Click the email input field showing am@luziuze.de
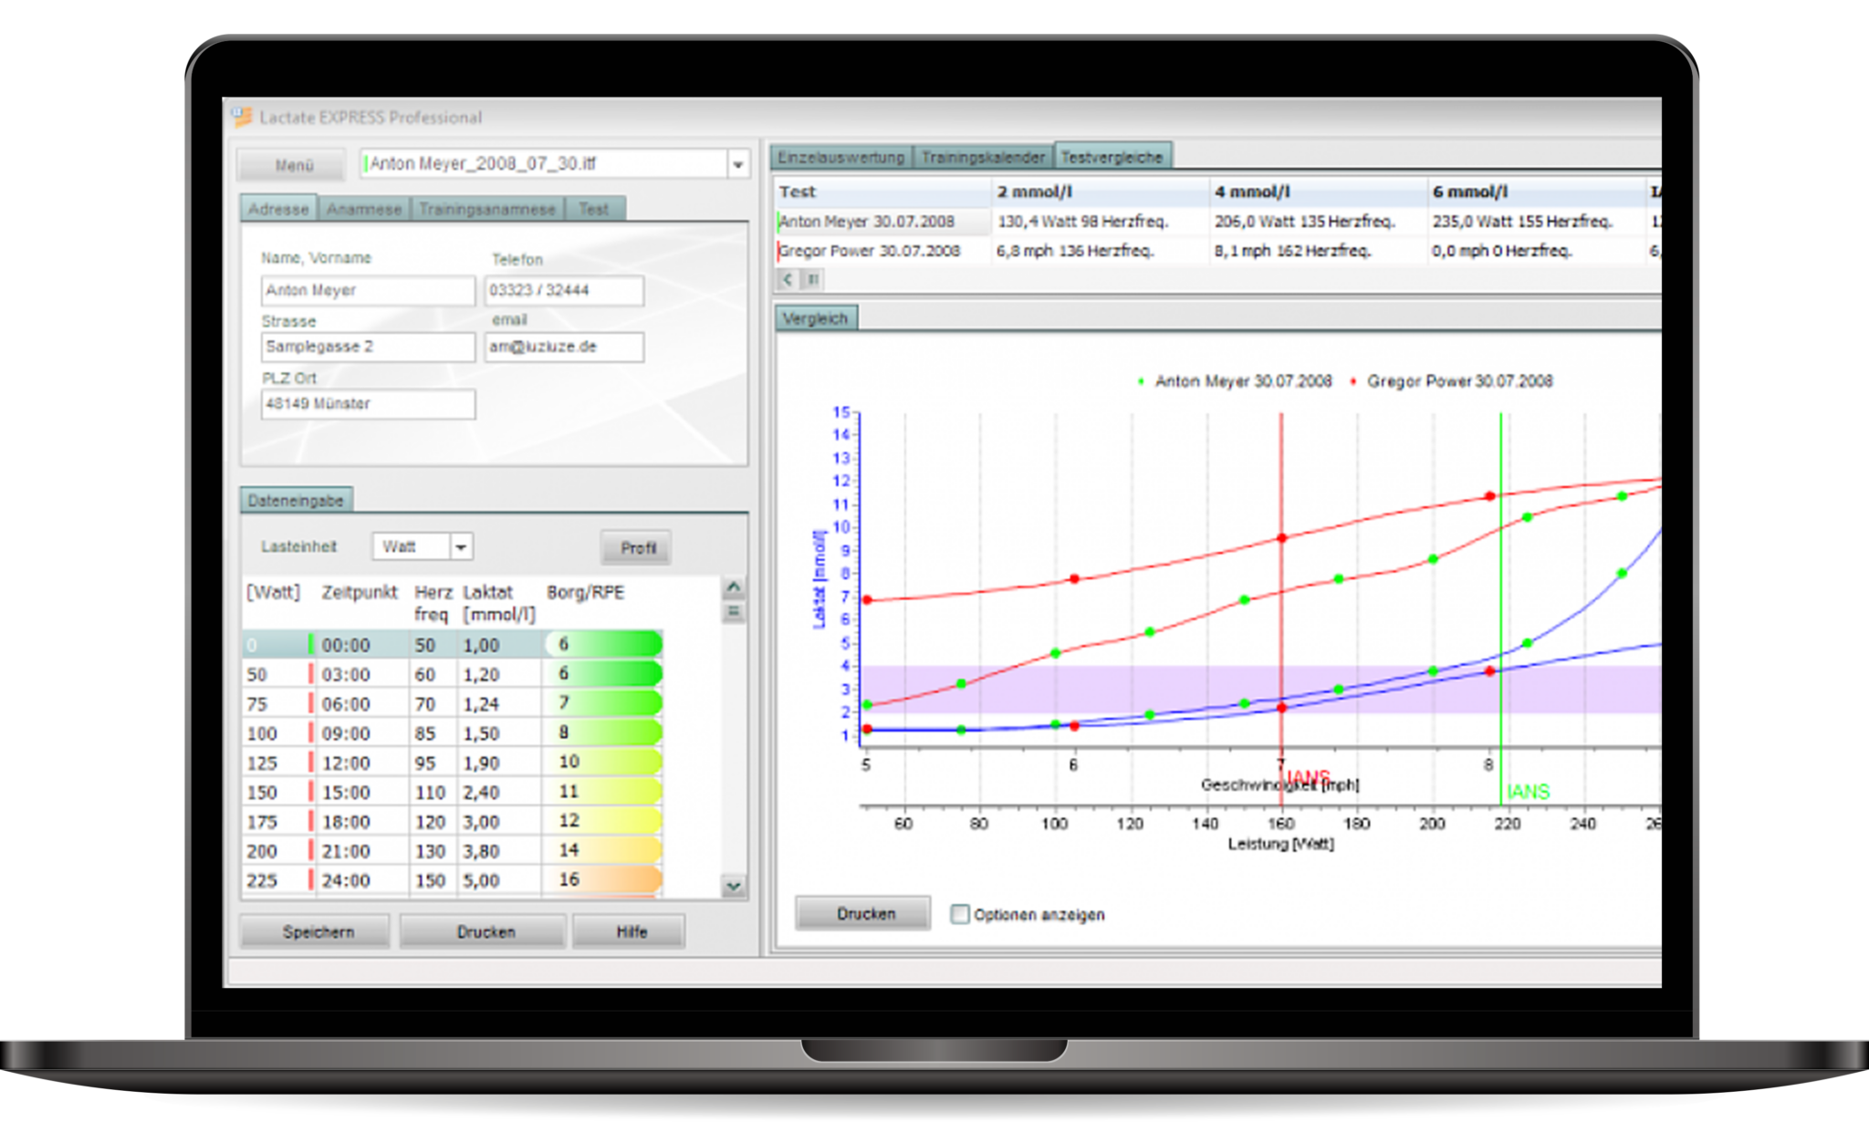Viewport: 1869px width, 1122px height. click(564, 348)
